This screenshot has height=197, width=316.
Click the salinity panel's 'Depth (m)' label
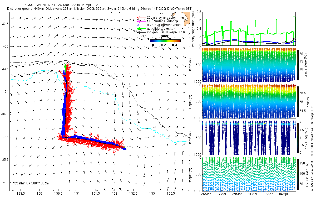[191, 102]
